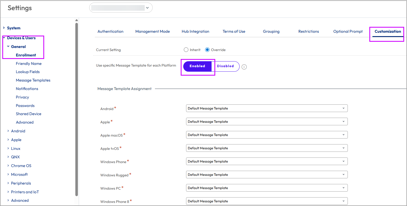Switch to the Grouping tab
This screenshot has width=407, height=206.
[271, 31]
